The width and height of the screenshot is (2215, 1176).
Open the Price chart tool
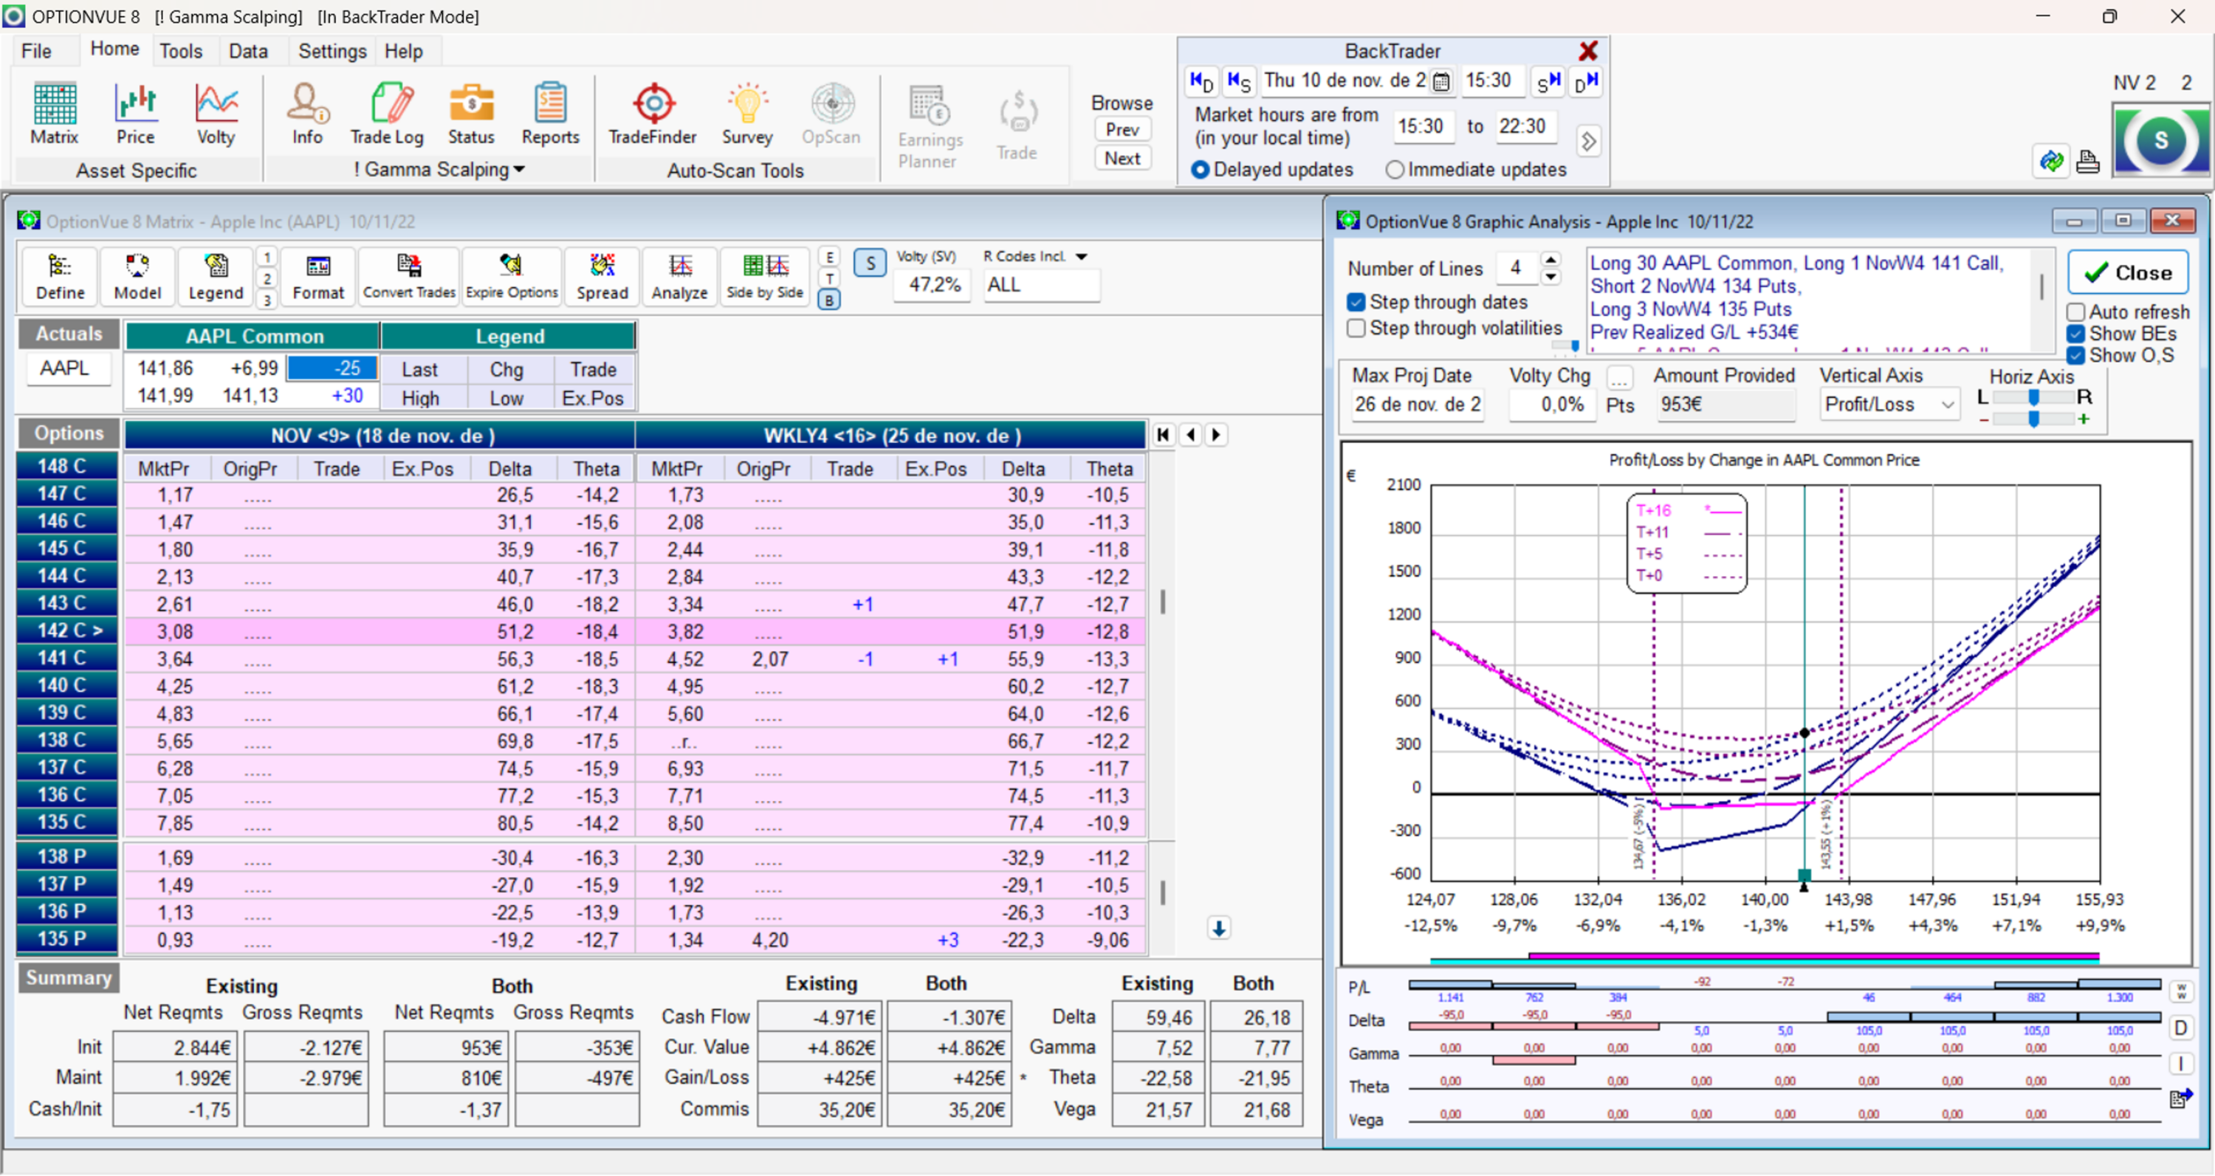[136, 114]
